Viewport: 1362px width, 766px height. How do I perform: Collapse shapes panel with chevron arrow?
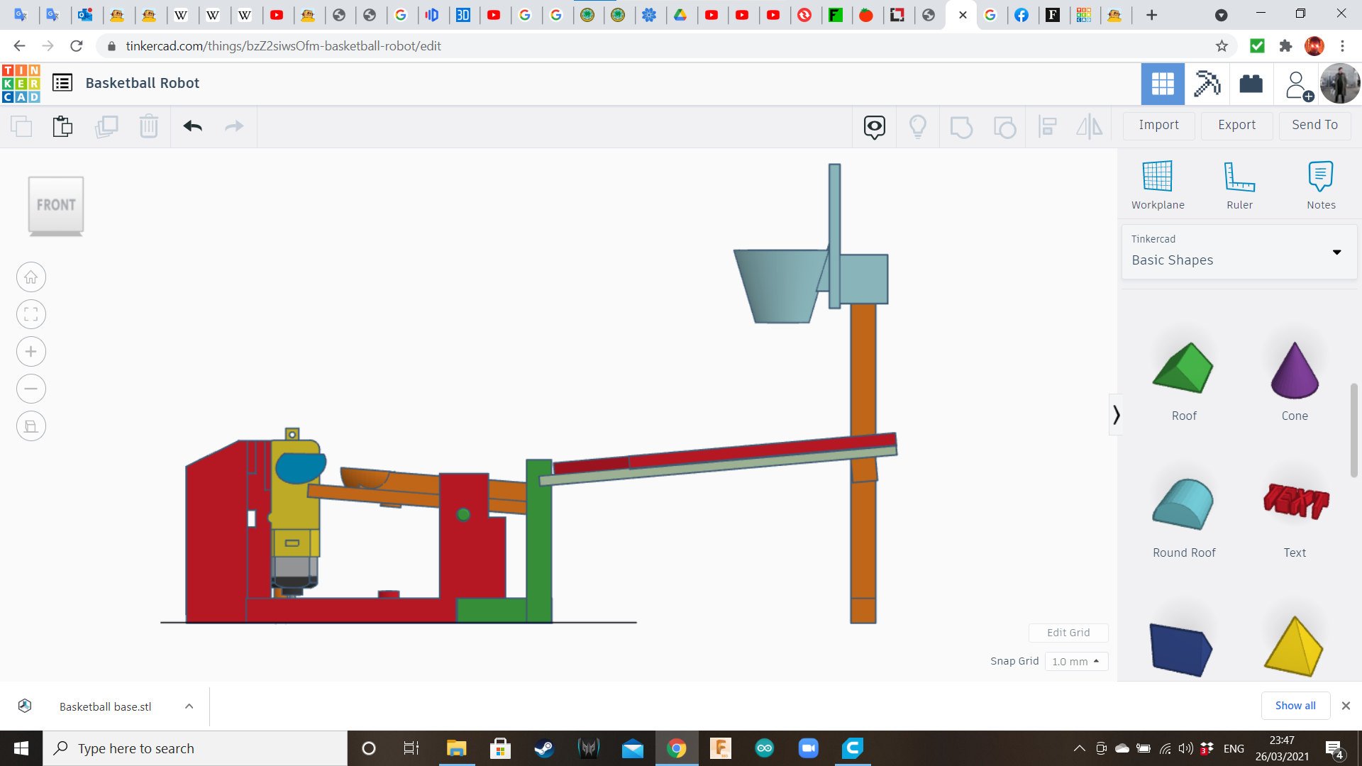(1116, 415)
